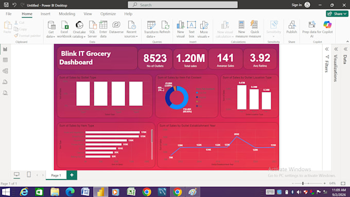
Task: Expand the Visualizations pane
Action: (x=336, y=49)
